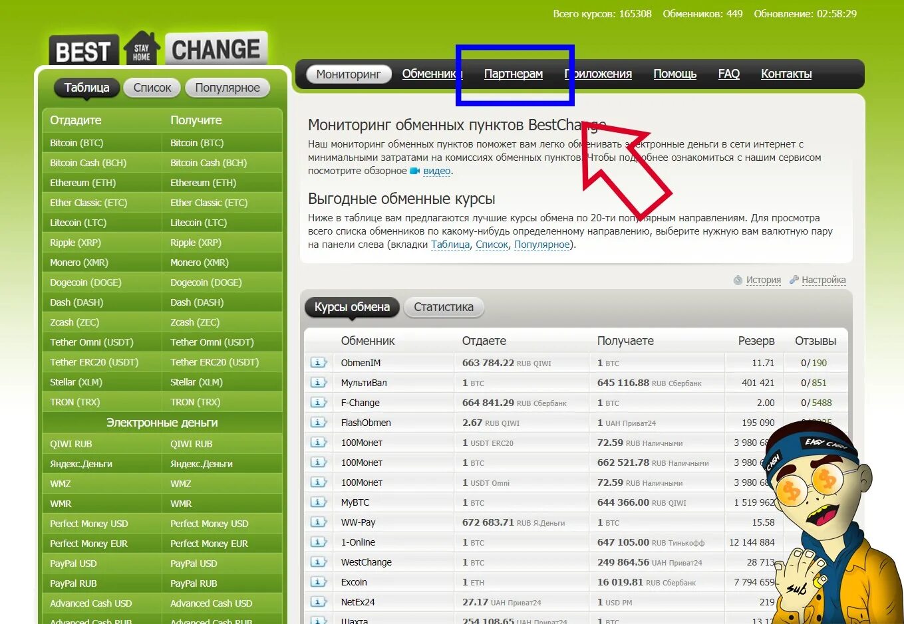Sort by the Получаете column header
Image resolution: width=904 pixels, height=624 pixels.
[x=625, y=341]
